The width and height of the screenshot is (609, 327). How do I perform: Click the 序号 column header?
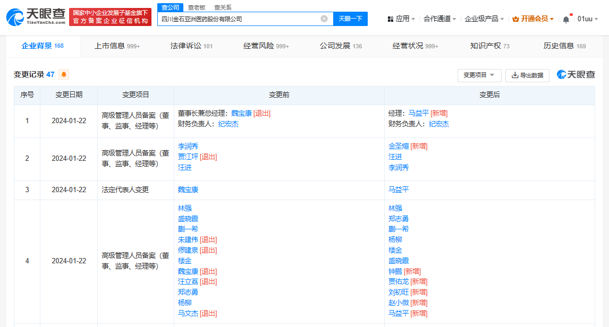click(x=27, y=94)
